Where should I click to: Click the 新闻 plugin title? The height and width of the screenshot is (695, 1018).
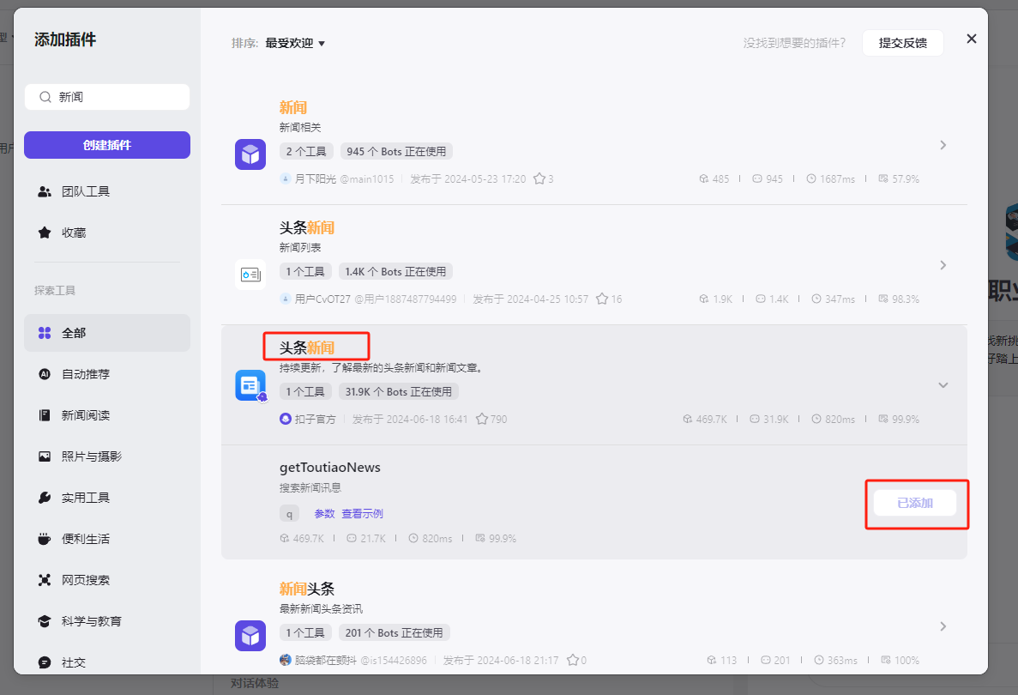click(x=292, y=108)
